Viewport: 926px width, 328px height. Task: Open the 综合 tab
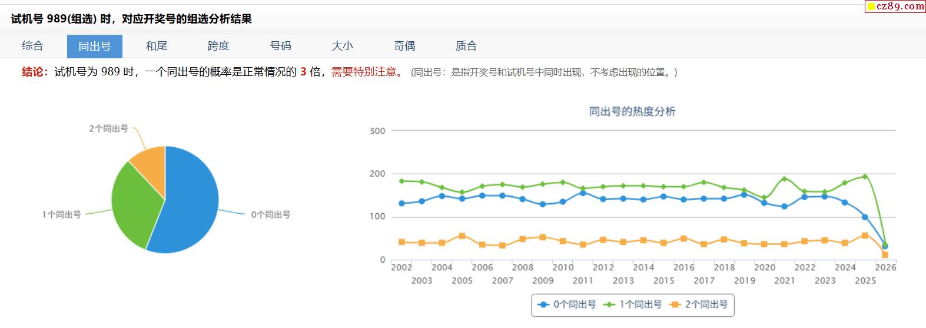point(32,46)
